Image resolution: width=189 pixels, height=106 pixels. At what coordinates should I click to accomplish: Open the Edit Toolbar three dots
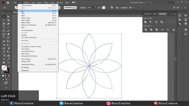coord(6,88)
